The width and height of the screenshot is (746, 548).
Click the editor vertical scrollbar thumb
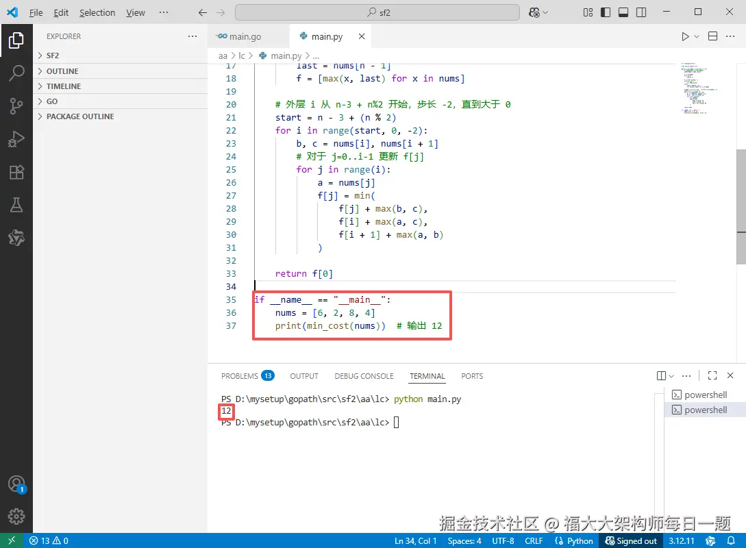741,207
